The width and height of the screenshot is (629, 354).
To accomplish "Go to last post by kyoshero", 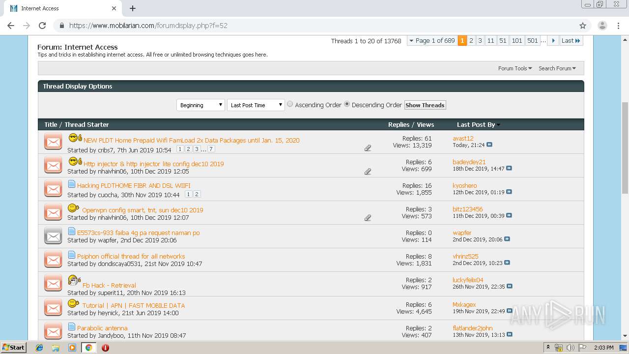I will coord(509,192).
